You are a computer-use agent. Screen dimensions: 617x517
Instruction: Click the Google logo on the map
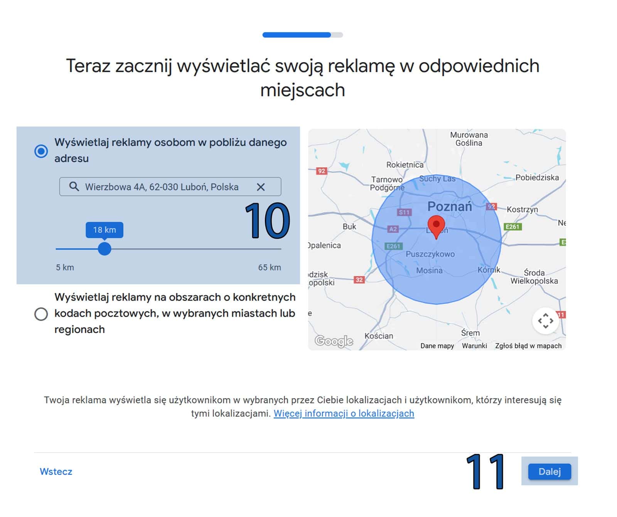(334, 340)
